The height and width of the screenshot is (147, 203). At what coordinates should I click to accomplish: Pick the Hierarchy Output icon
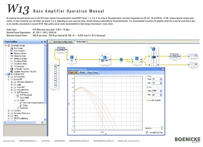(x=12, y=59)
